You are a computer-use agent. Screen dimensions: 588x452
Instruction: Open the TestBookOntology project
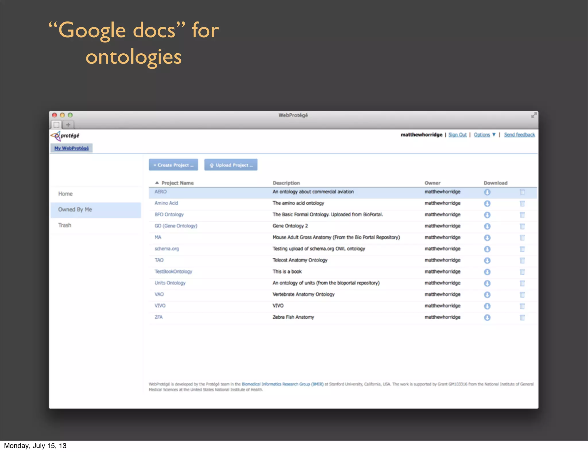(173, 272)
